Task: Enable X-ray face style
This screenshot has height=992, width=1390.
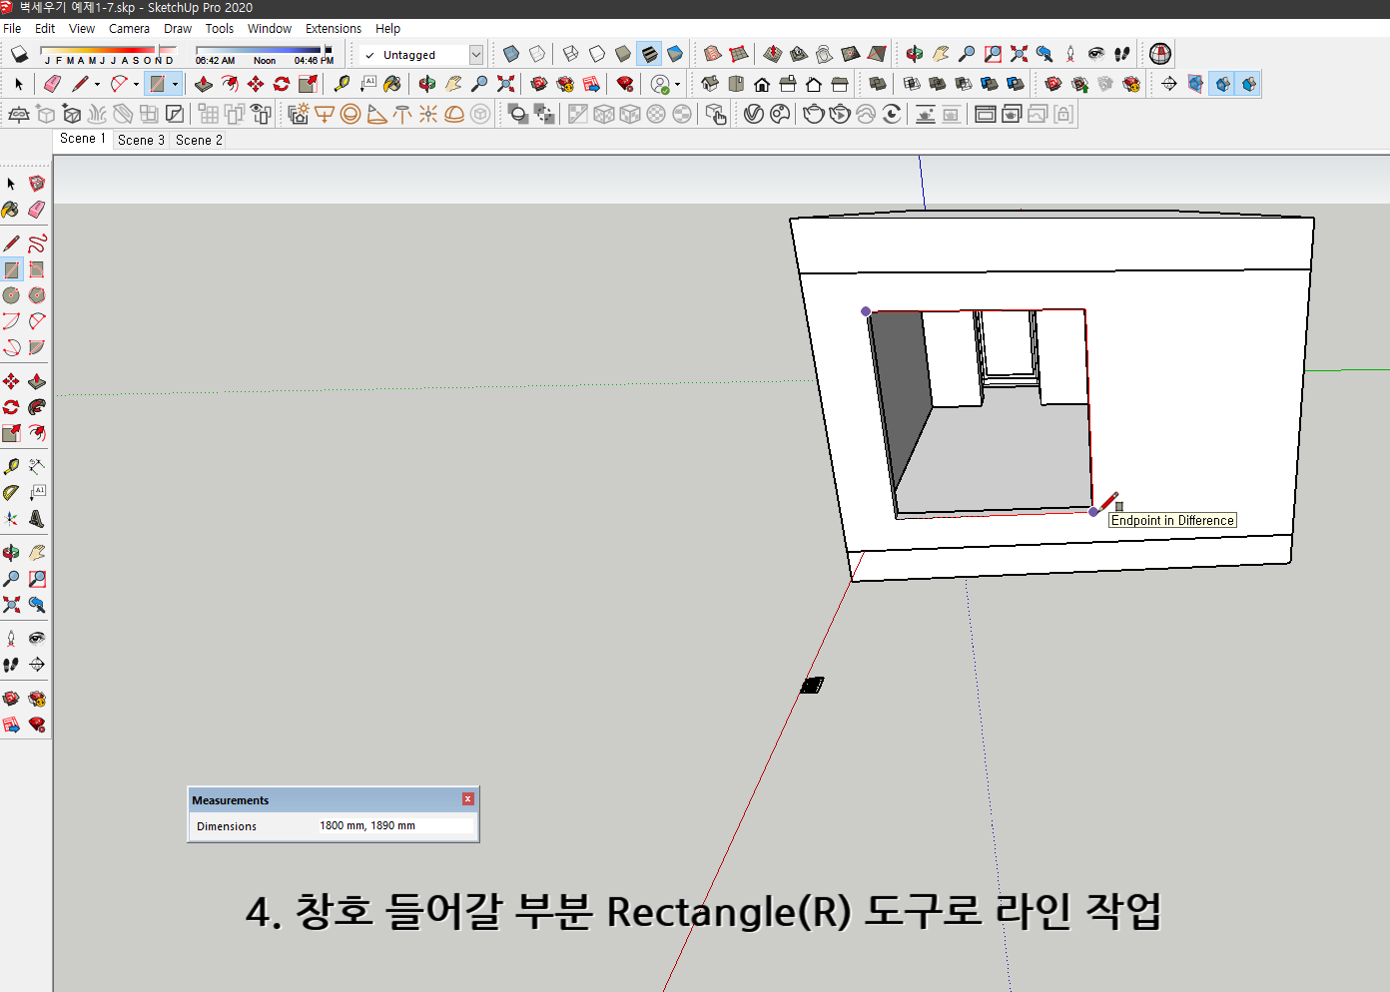Action: [511, 54]
